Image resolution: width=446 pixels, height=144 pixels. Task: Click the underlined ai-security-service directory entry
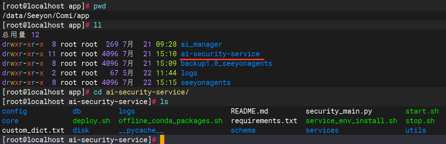click(x=220, y=54)
